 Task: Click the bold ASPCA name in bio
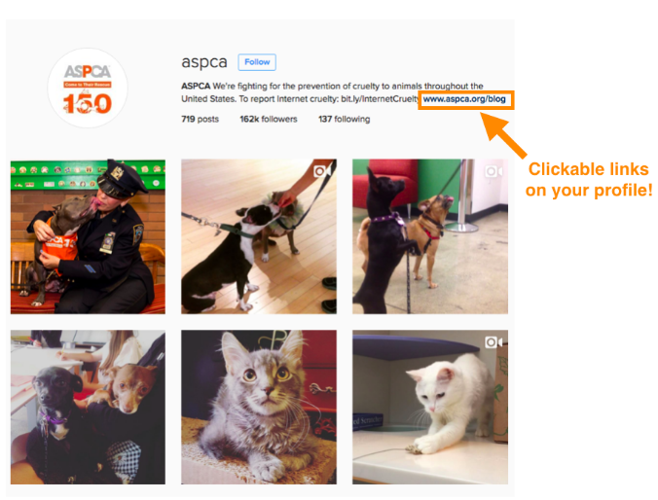point(196,86)
